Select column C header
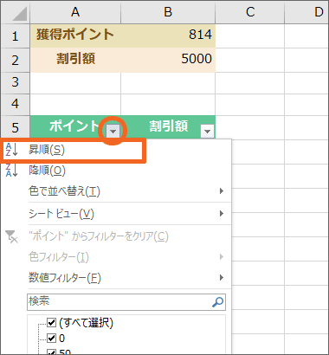 tap(250, 12)
